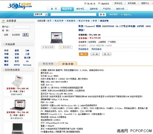Screen dimensions: 153x134
Task: Click the product title 联想 昭阳 E42GT5550
Action: (x=114, y=28)
